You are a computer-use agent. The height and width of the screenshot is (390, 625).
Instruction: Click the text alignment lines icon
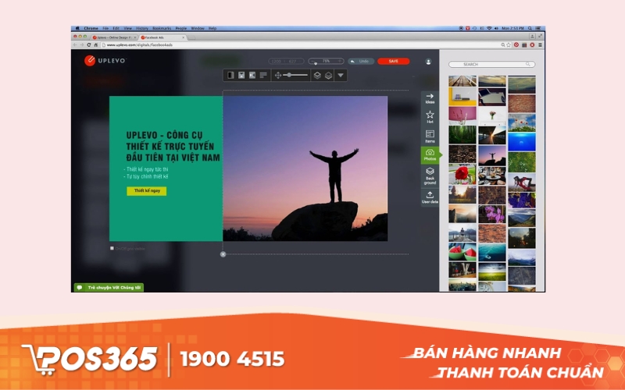point(263,75)
